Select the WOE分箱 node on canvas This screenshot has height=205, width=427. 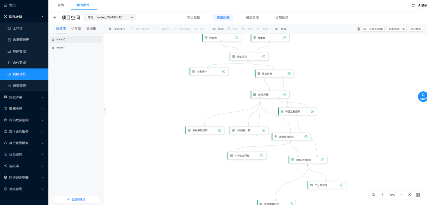270,95
